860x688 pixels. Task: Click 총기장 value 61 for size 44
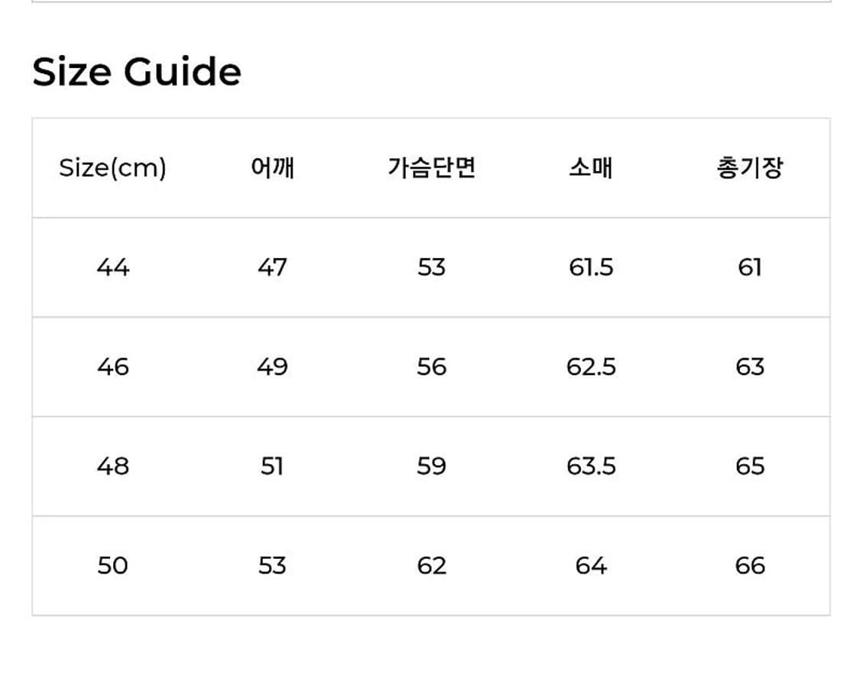(x=750, y=267)
